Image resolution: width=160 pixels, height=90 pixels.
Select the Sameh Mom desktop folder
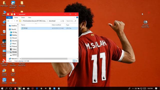tap(13, 72)
